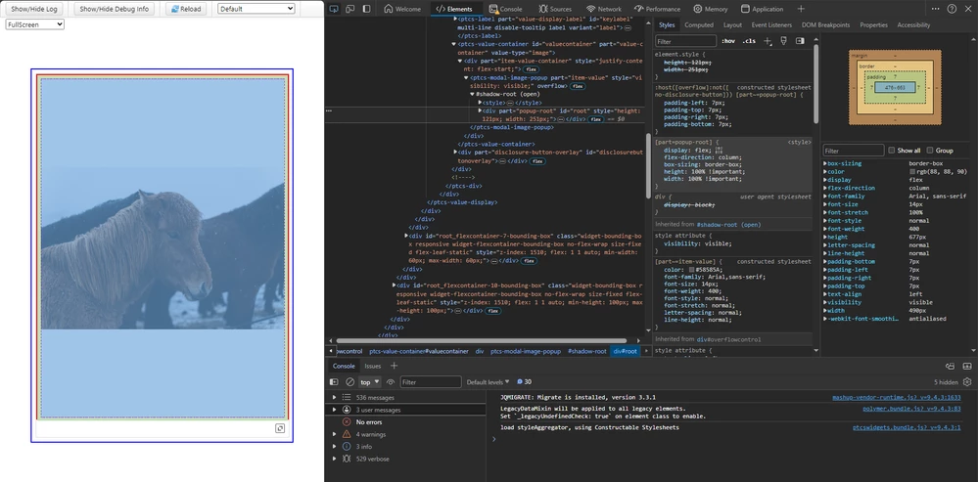978x482 pixels.
Task: Open the FullScreen dropdown
Action: pos(35,23)
